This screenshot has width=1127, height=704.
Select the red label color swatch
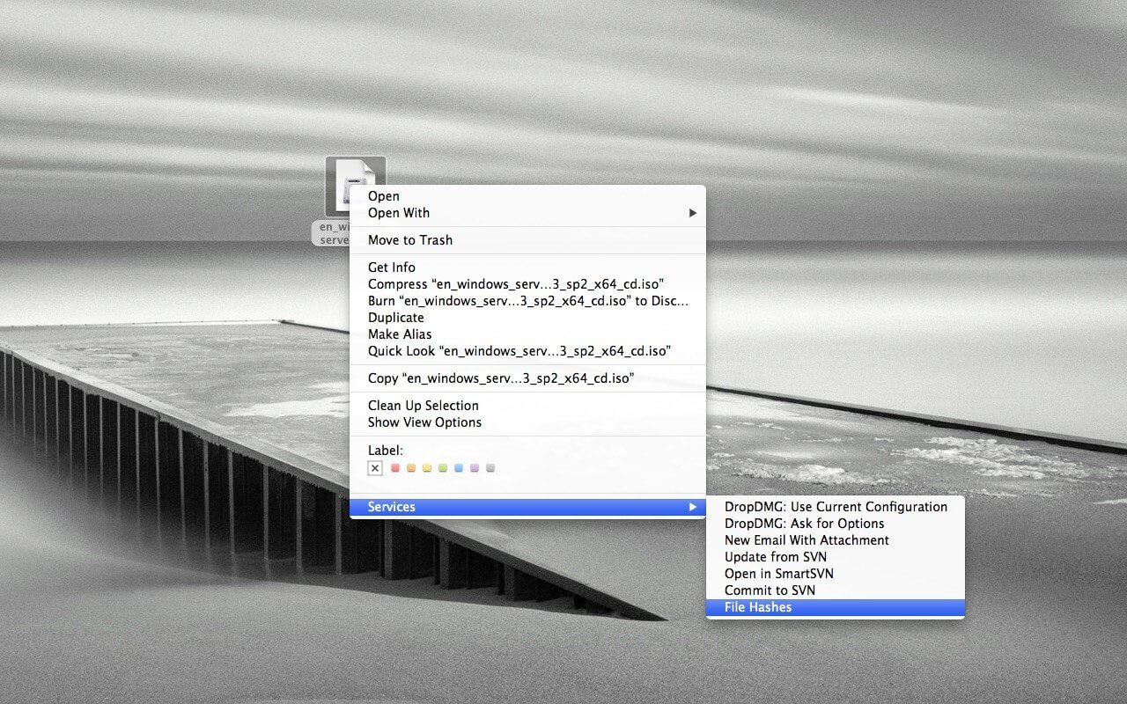[395, 467]
